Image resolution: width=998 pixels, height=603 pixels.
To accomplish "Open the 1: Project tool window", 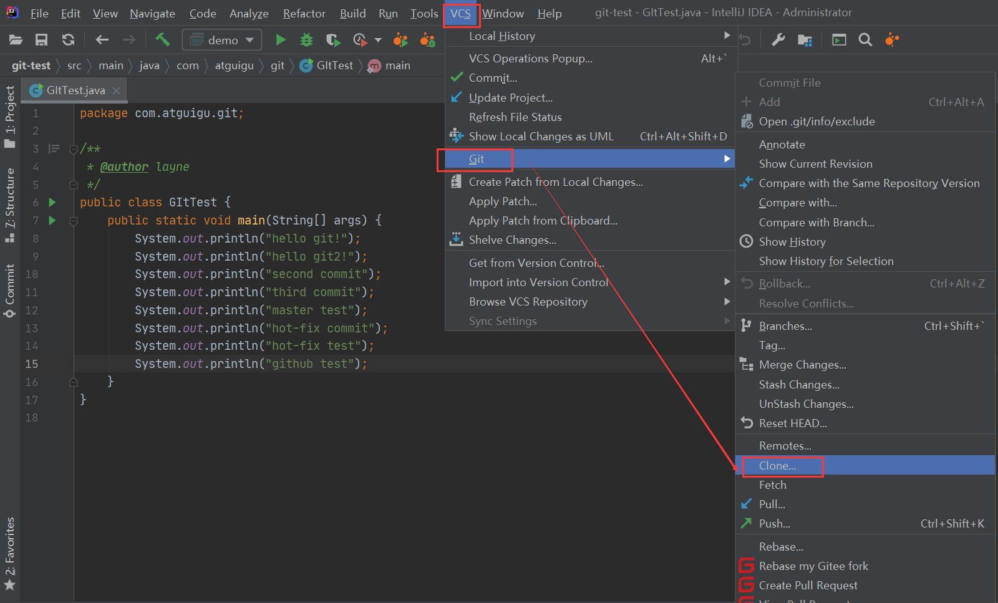I will coord(10,117).
